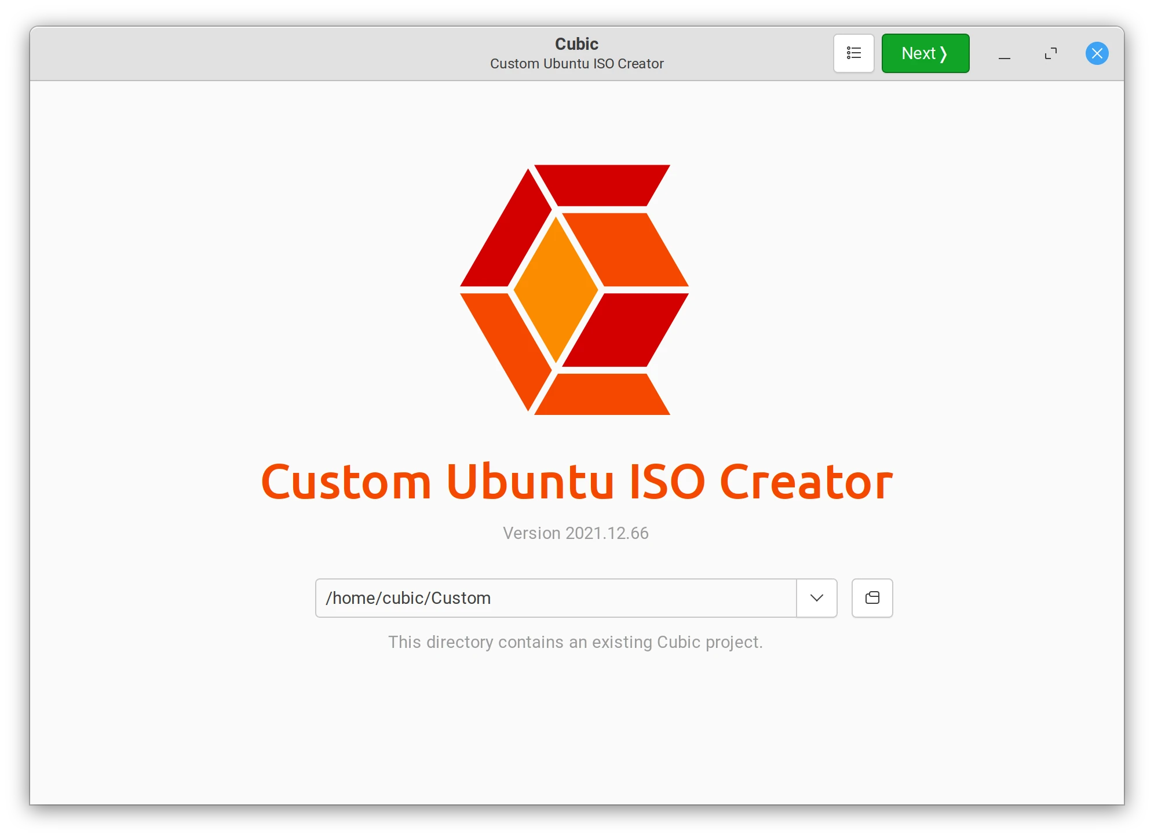This screenshot has height=838, width=1154.
Task: Close the Cubic window
Action: pos(1097,54)
